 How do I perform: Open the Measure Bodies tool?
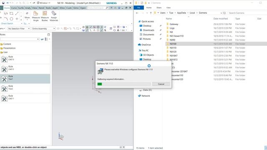tap(45, 16)
